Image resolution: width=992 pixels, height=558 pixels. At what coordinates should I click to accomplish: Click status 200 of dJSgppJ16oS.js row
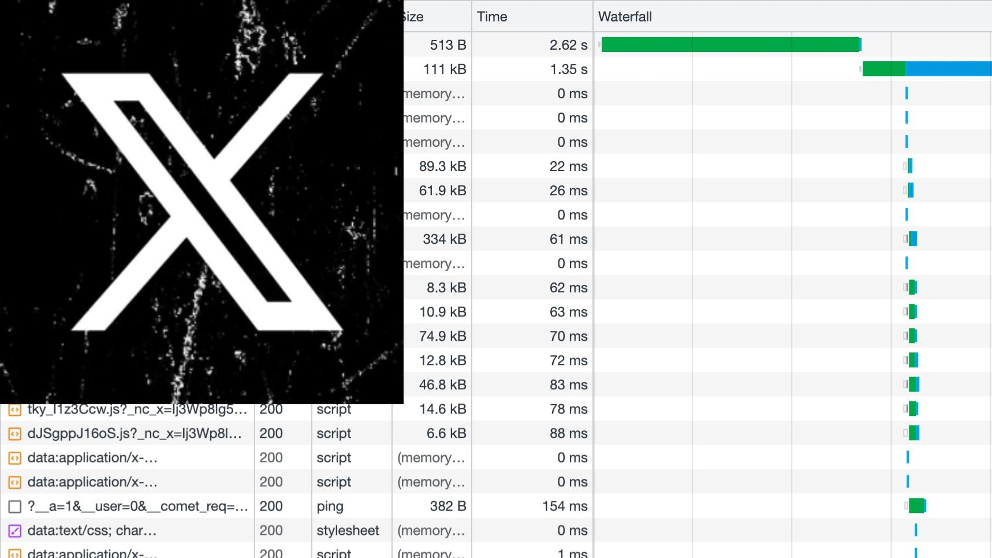[271, 434]
